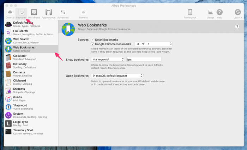Screen dimensions: 247x150
Task: Click the bookmark keyword text field
Action: click(144, 60)
